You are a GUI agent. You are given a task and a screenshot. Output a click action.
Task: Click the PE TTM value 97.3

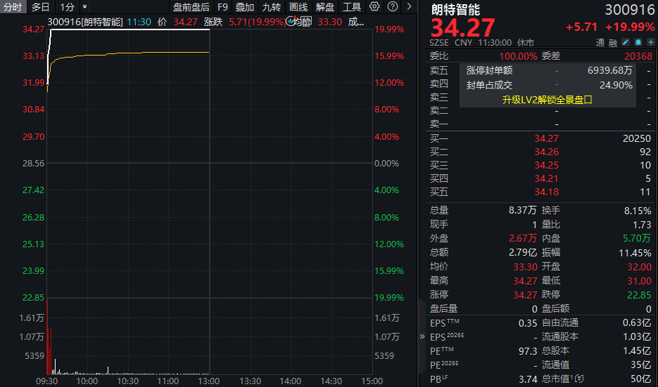click(528, 351)
